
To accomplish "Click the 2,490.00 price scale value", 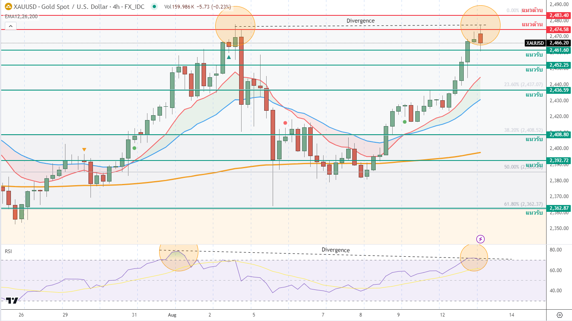I will [558, 4].
